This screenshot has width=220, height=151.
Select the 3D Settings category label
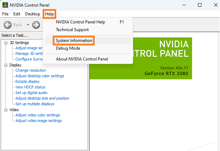click(19, 43)
